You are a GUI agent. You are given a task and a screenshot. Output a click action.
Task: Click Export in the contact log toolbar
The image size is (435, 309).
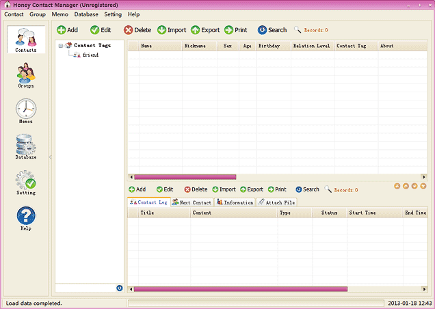252,189
